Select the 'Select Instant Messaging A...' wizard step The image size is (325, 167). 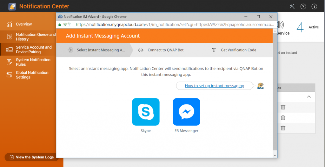[95, 50]
